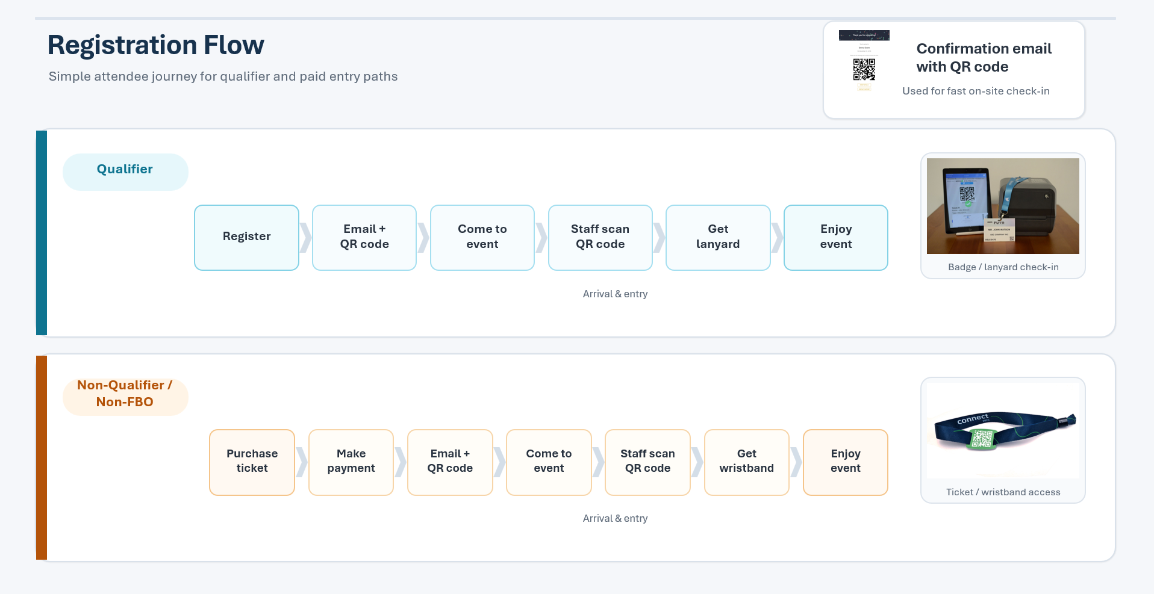Expand the chevron between Register and Email + QR code
The width and height of the screenshot is (1154, 594).
point(305,237)
